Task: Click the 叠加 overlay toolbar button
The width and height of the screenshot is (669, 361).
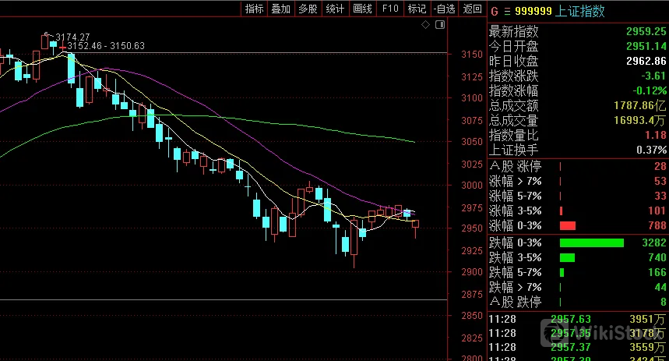Action: (x=281, y=9)
